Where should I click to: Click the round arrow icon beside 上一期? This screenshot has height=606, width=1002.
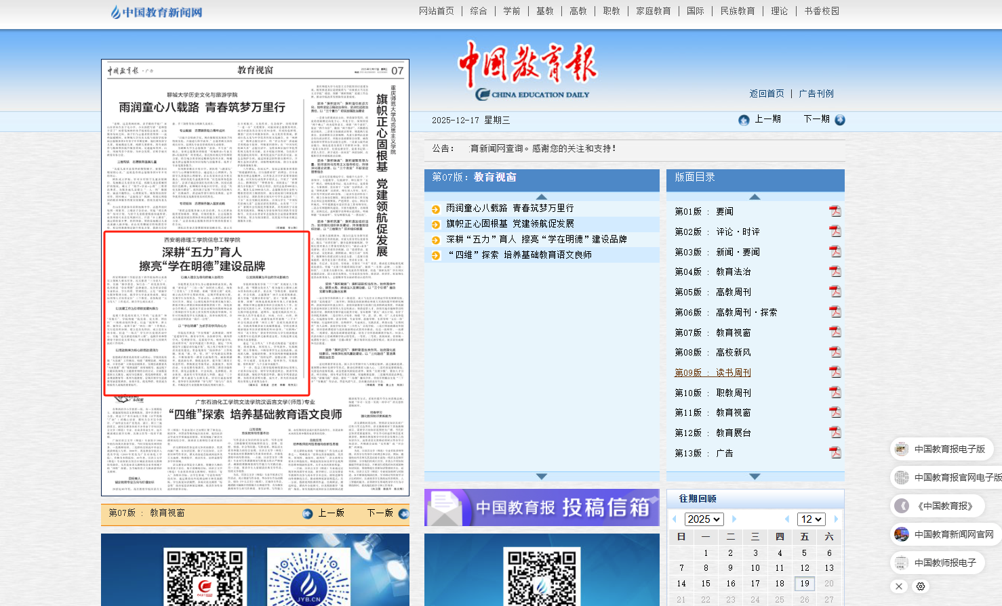click(744, 120)
